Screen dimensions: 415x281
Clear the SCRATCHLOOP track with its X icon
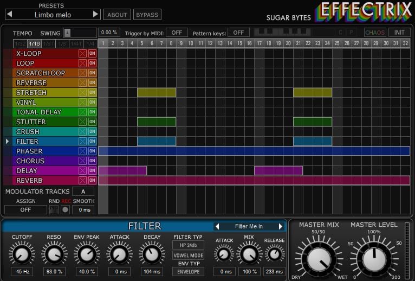point(82,73)
